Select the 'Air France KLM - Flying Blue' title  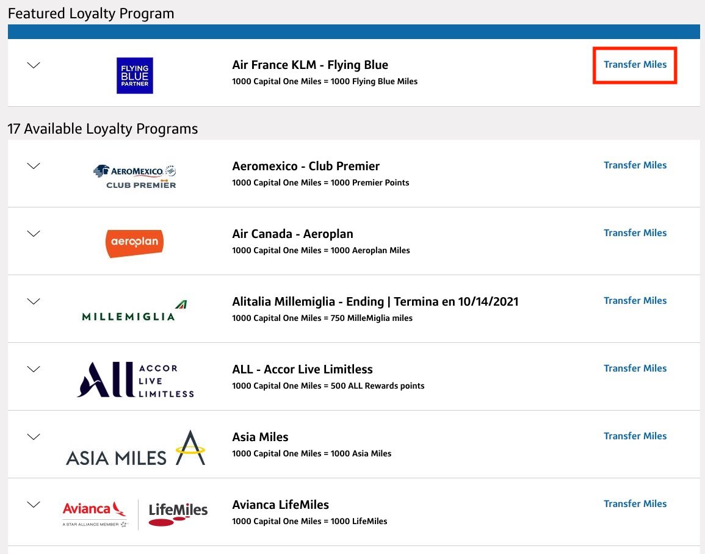pos(310,65)
